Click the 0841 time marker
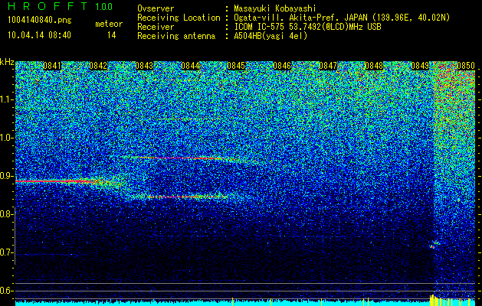The height and width of the screenshot is (306, 482). (x=52, y=66)
